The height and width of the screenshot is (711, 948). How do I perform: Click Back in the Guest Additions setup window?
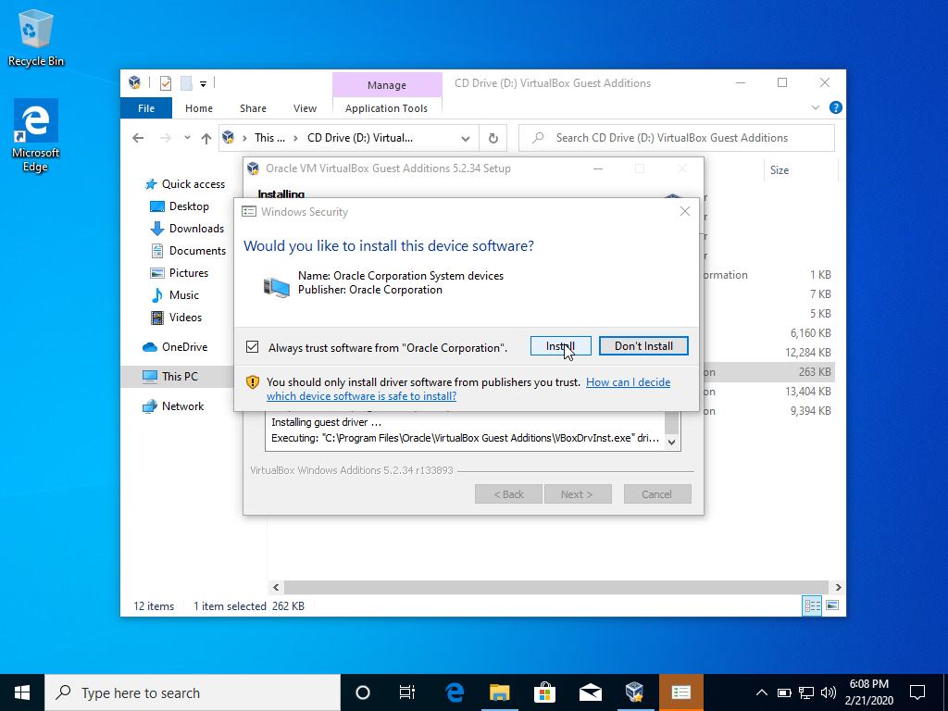[509, 494]
